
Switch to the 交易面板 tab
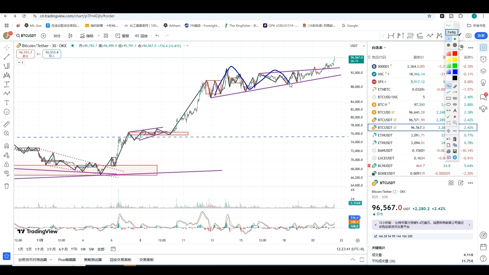(146, 260)
